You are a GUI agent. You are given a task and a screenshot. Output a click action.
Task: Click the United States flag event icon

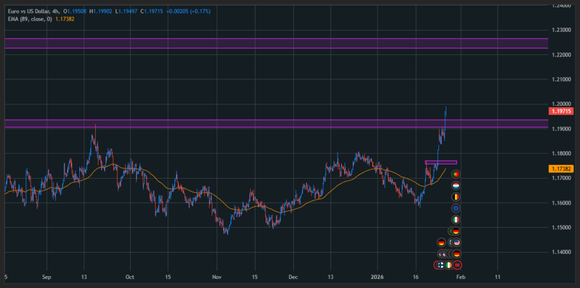456,242
